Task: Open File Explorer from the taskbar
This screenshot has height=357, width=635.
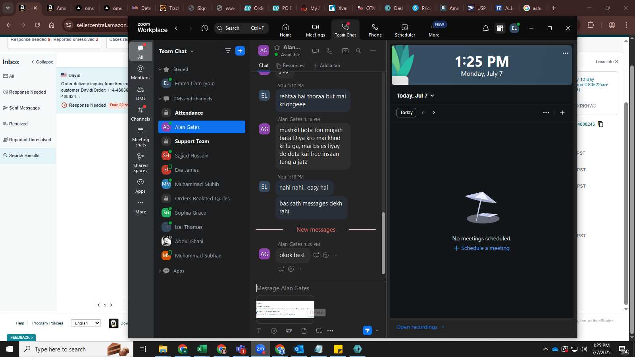Action: coord(163,349)
